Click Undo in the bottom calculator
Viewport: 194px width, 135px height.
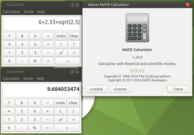tap(61, 103)
